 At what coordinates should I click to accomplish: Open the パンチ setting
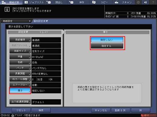pos(20,68)
